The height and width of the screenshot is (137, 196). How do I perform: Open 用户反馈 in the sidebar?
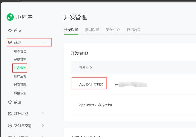[x=20, y=76]
